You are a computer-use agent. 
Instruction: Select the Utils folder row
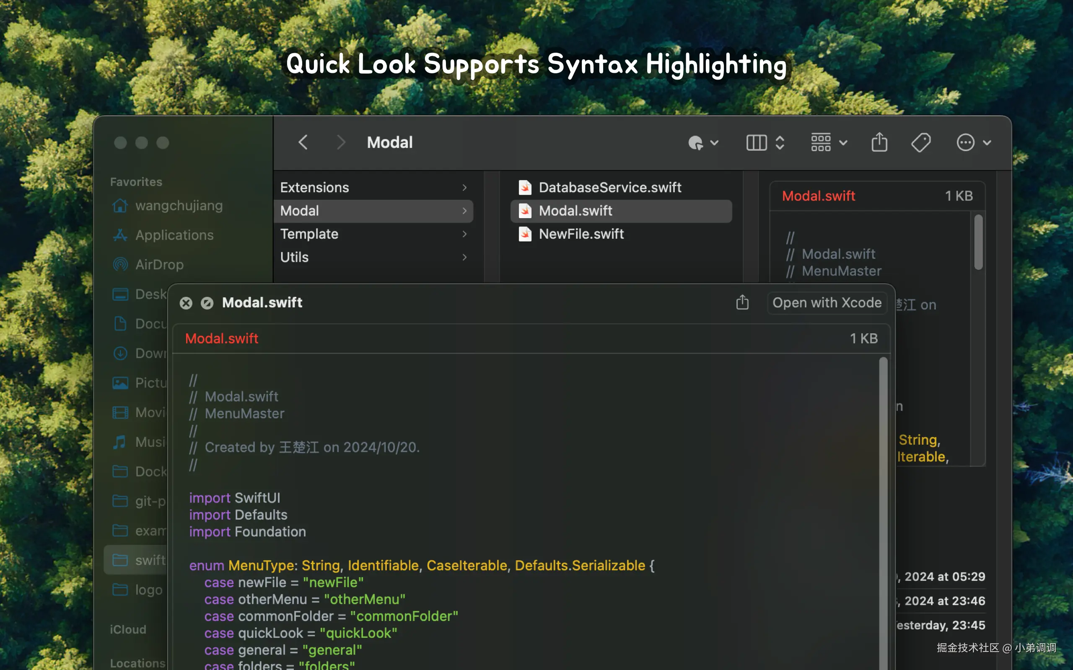click(294, 257)
